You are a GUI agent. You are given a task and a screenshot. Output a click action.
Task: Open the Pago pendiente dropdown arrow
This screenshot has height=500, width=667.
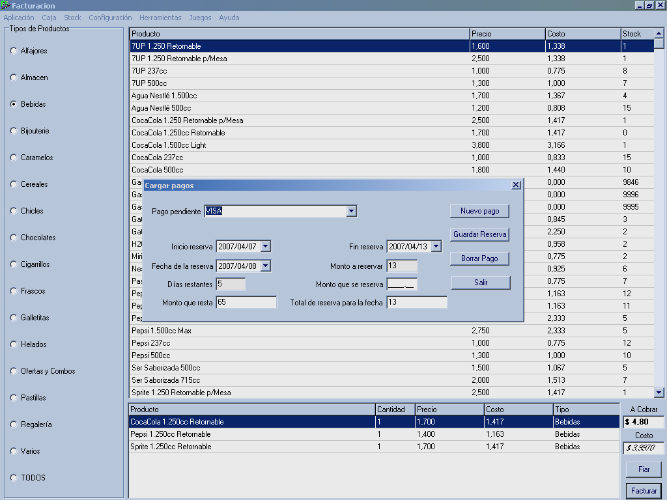tap(351, 211)
